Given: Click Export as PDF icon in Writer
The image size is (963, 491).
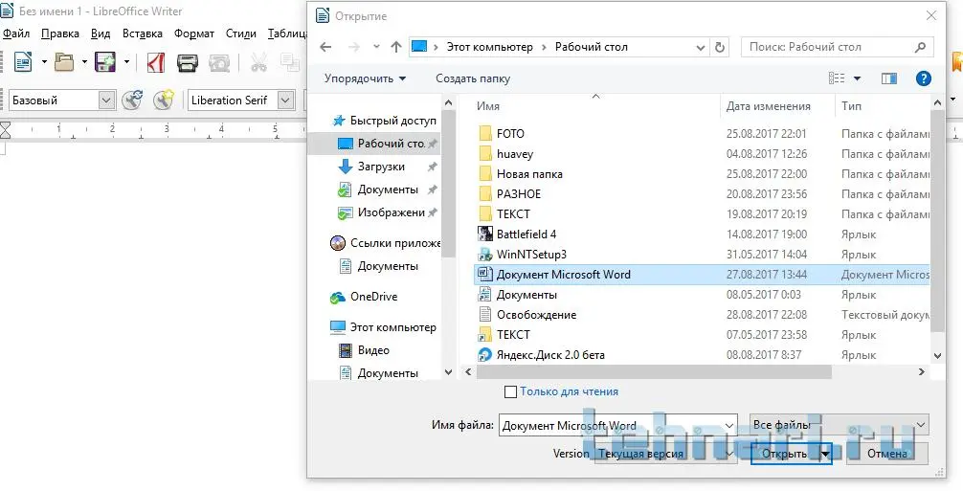Looking at the screenshot, I should pyautogui.click(x=156, y=62).
